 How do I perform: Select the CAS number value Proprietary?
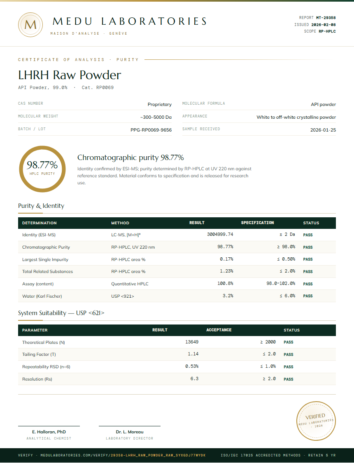click(160, 104)
